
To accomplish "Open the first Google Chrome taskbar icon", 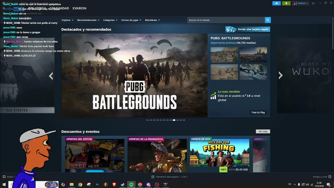I will tap(80, 185).
